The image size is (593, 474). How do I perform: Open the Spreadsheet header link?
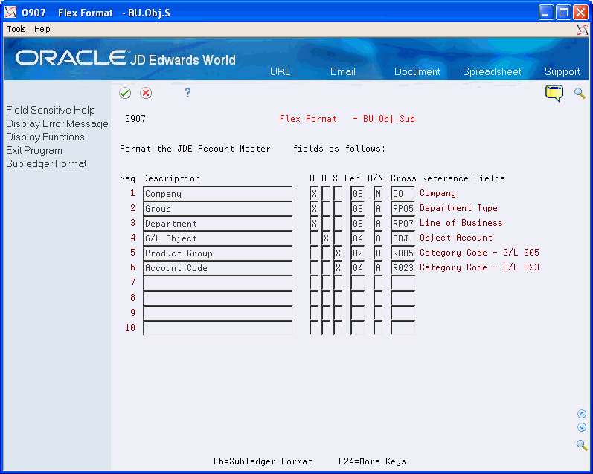[492, 71]
